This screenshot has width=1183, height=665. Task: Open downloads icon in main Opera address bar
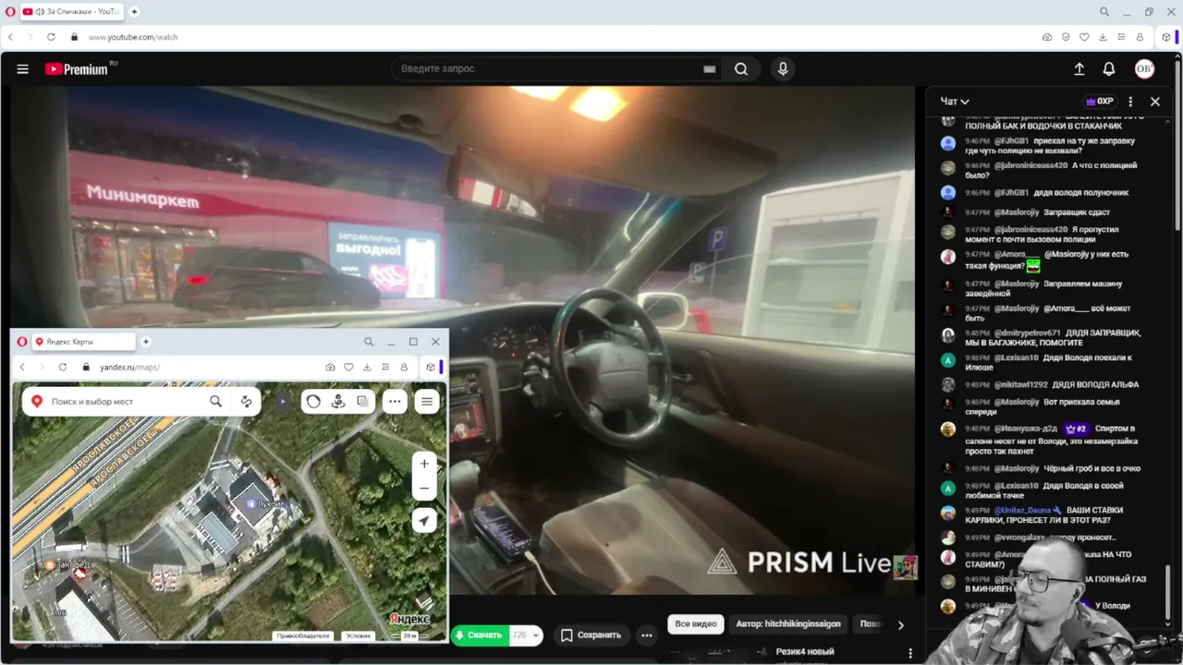(1103, 37)
